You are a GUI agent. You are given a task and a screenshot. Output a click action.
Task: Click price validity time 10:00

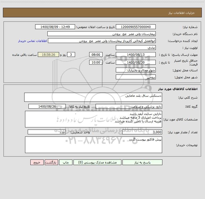tap(96, 62)
